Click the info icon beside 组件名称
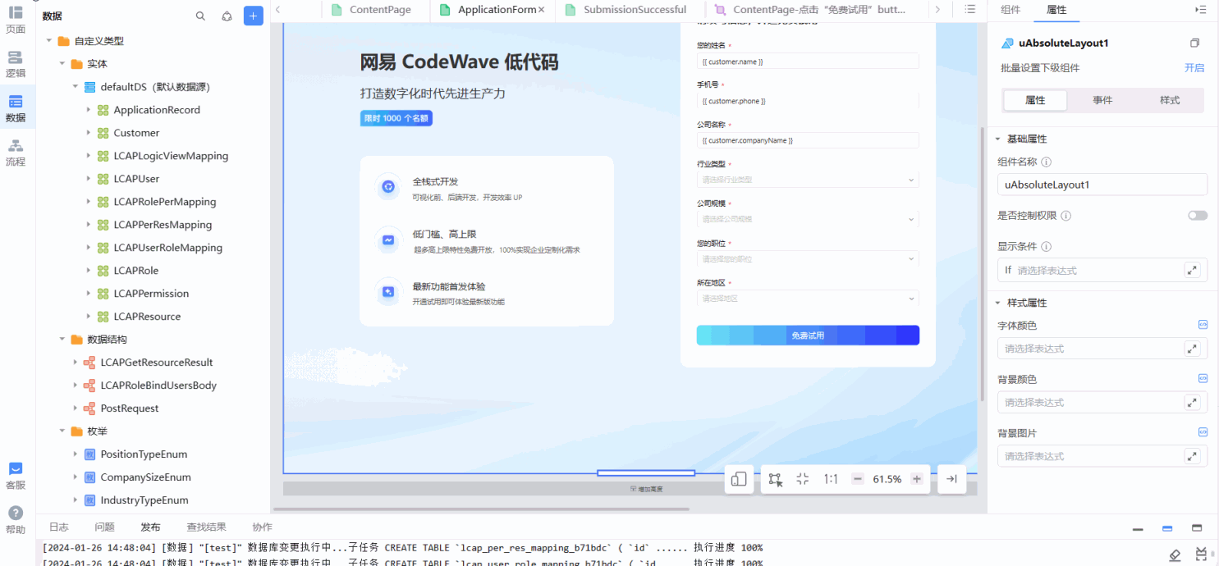The height and width of the screenshot is (566, 1219). pyautogui.click(x=1046, y=162)
